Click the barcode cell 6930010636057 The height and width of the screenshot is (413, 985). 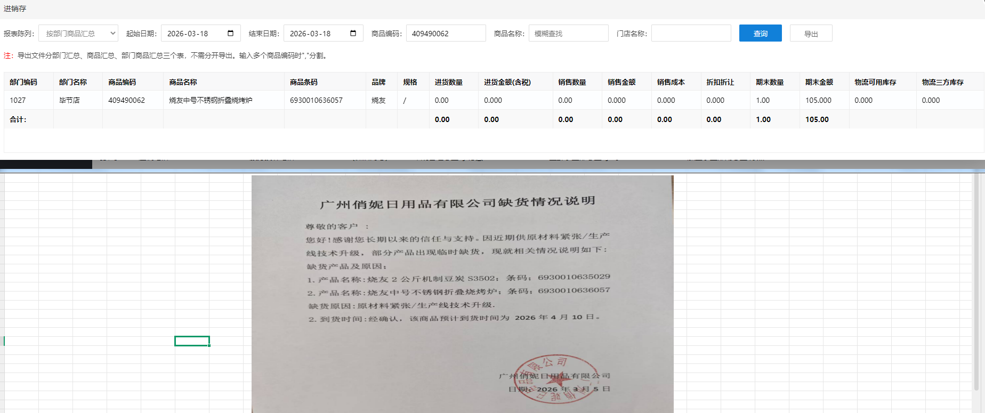(x=316, y=100)
